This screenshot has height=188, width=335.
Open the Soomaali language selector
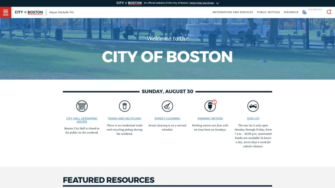coord(315,10)
